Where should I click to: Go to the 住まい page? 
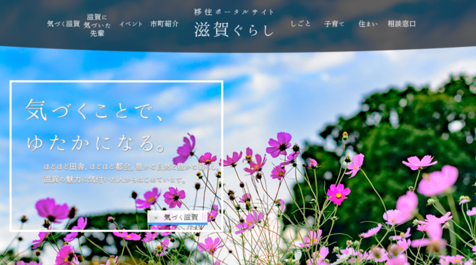(368, 24)
